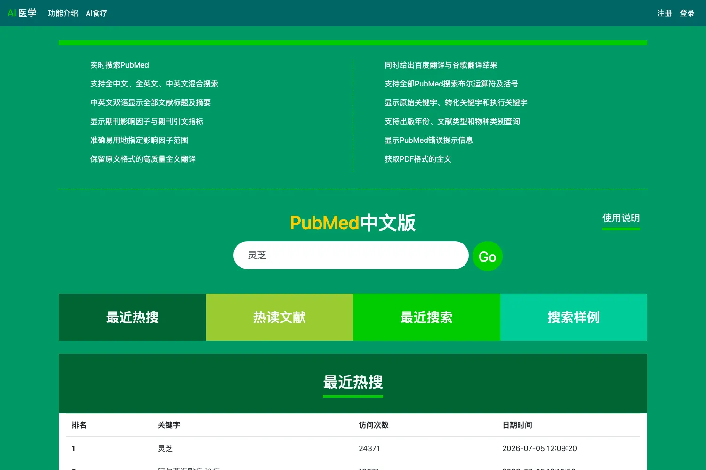Click the text 保留原文格式的高质量全文翻译
Screen dimensions: 706x470
(143, 159)
